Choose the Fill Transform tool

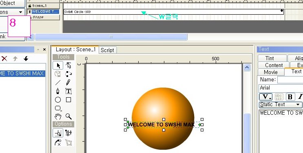(x=58, y=74)
